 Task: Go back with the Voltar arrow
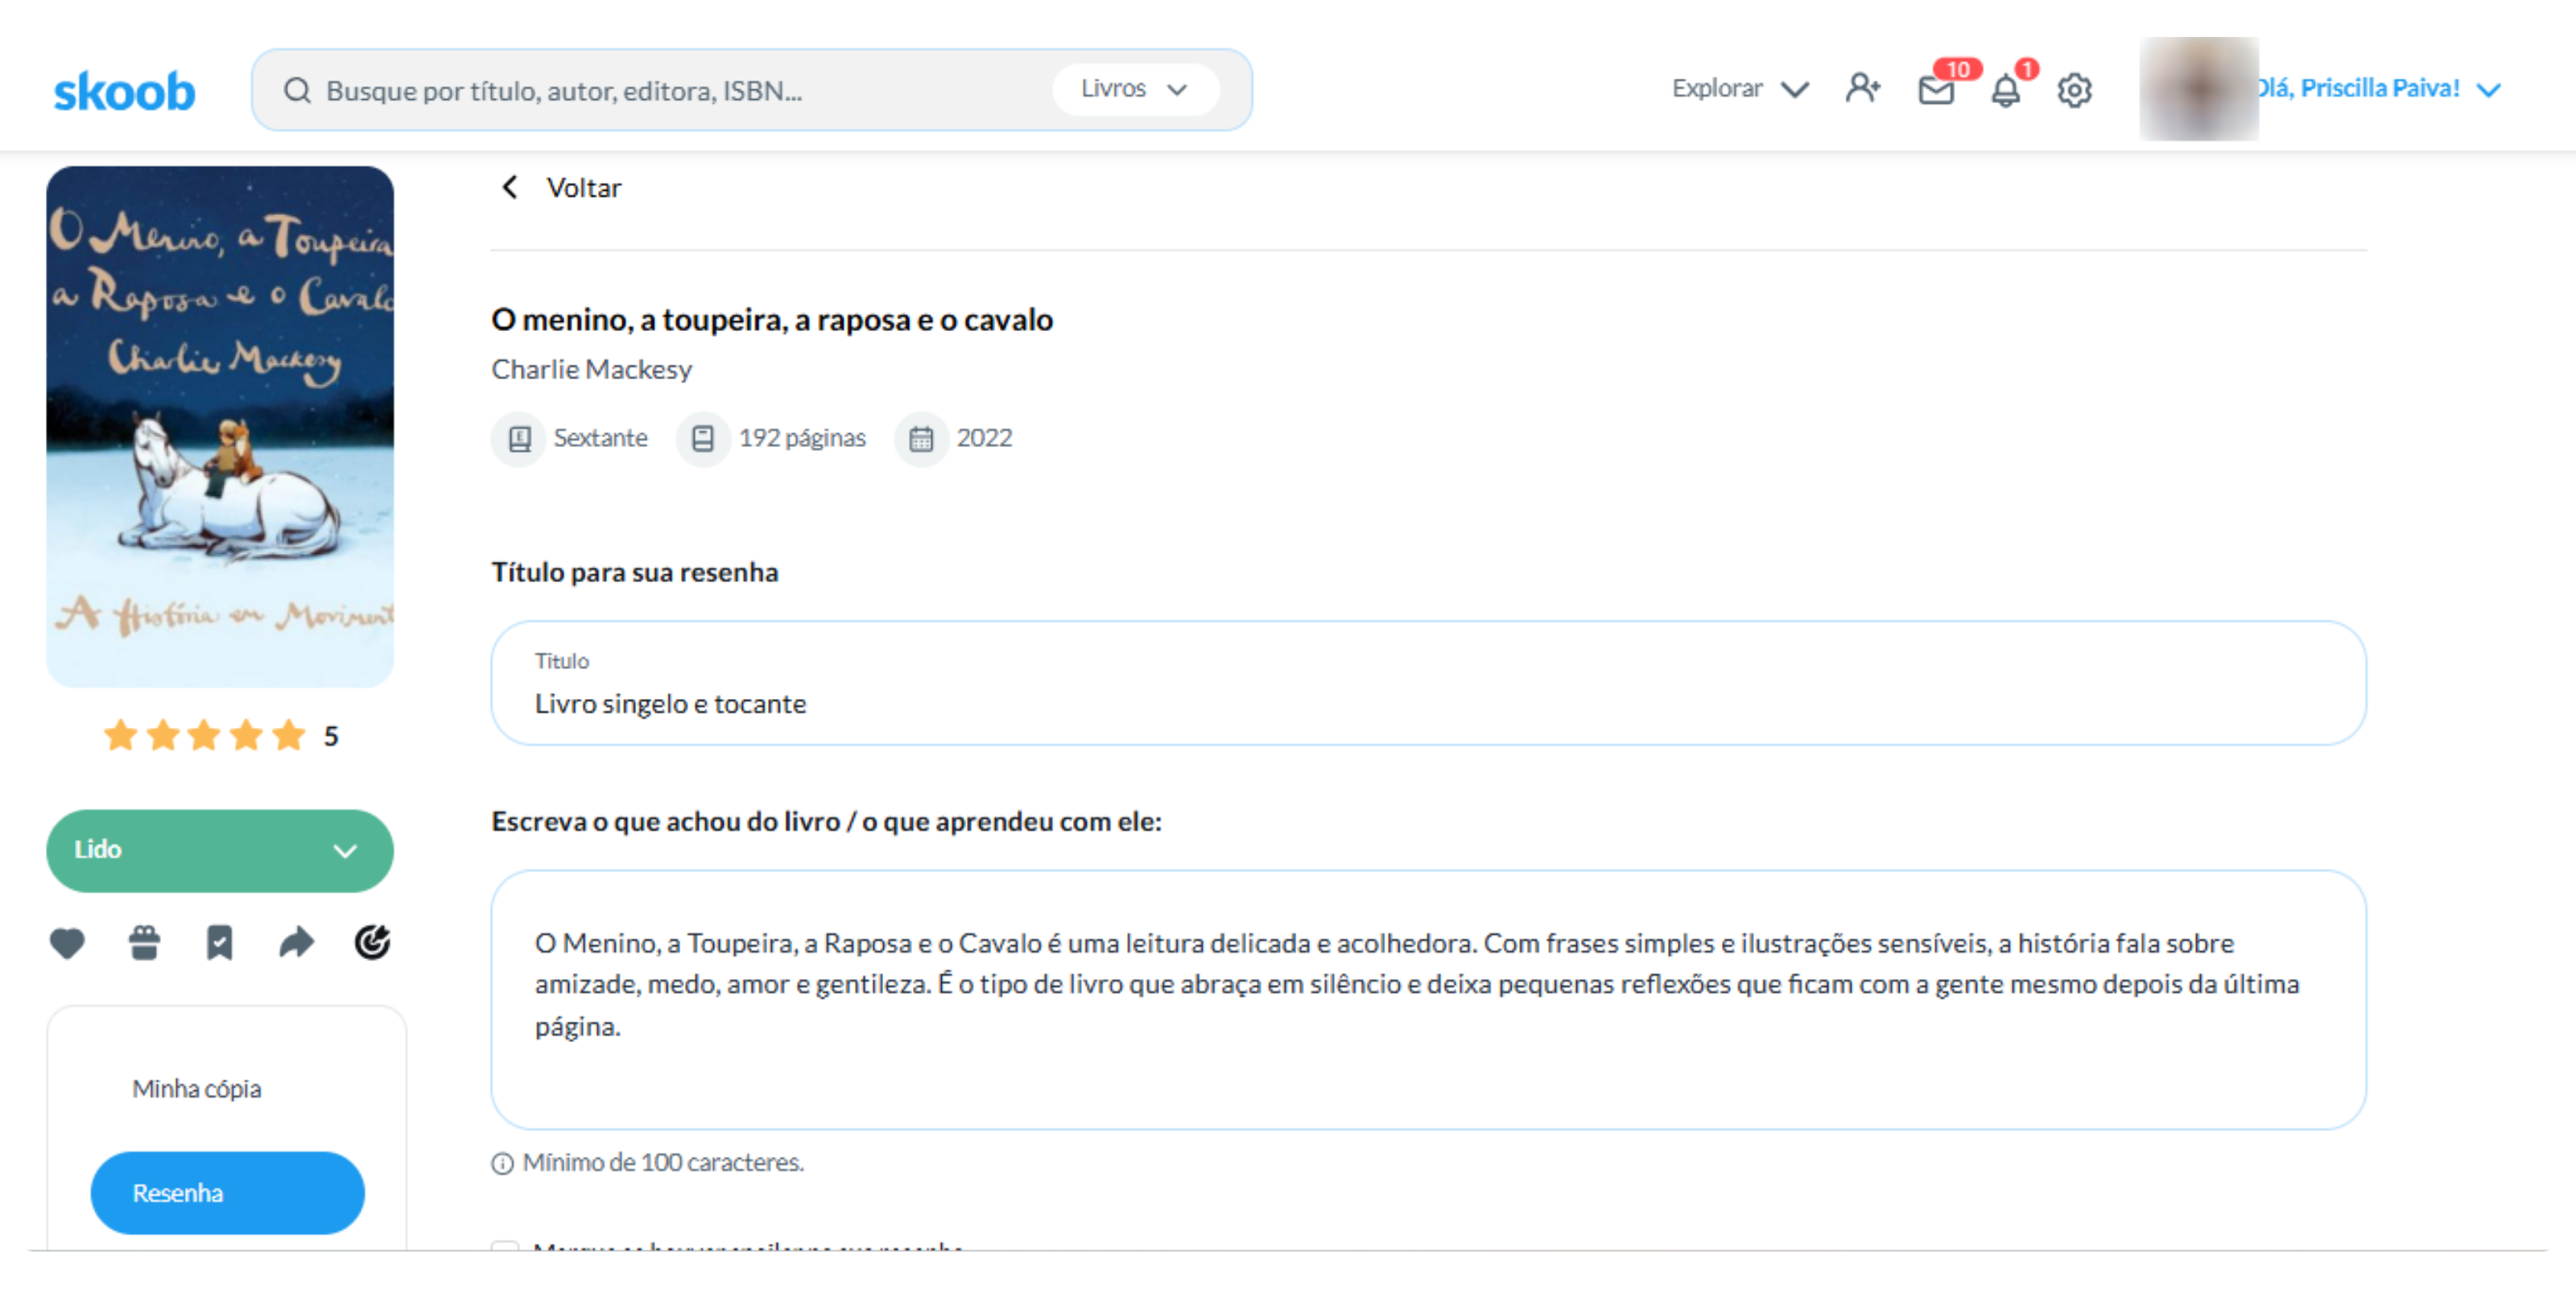[x=510, y=187]
